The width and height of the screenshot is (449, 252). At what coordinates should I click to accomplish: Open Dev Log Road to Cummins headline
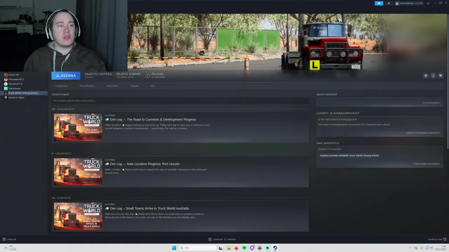coord(153,120)
